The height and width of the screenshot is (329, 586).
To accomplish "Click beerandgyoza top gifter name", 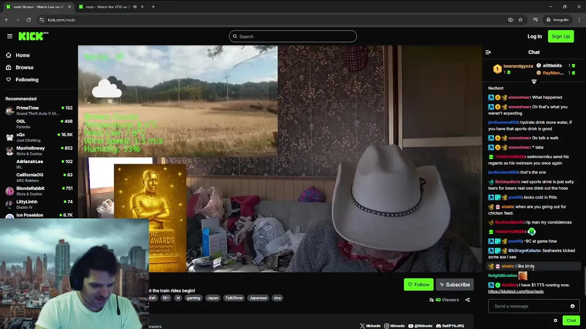I will tap(518, 66).
